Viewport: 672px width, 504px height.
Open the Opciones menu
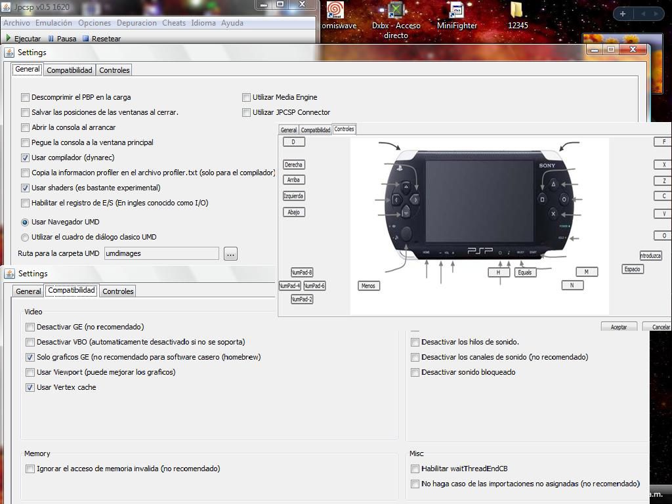pos(94,23)
